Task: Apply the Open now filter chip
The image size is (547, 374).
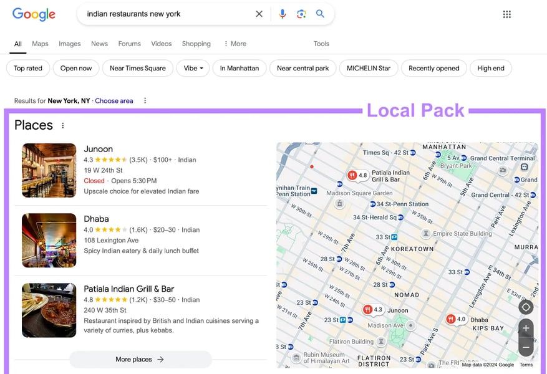Action: [x=76, y=69]
